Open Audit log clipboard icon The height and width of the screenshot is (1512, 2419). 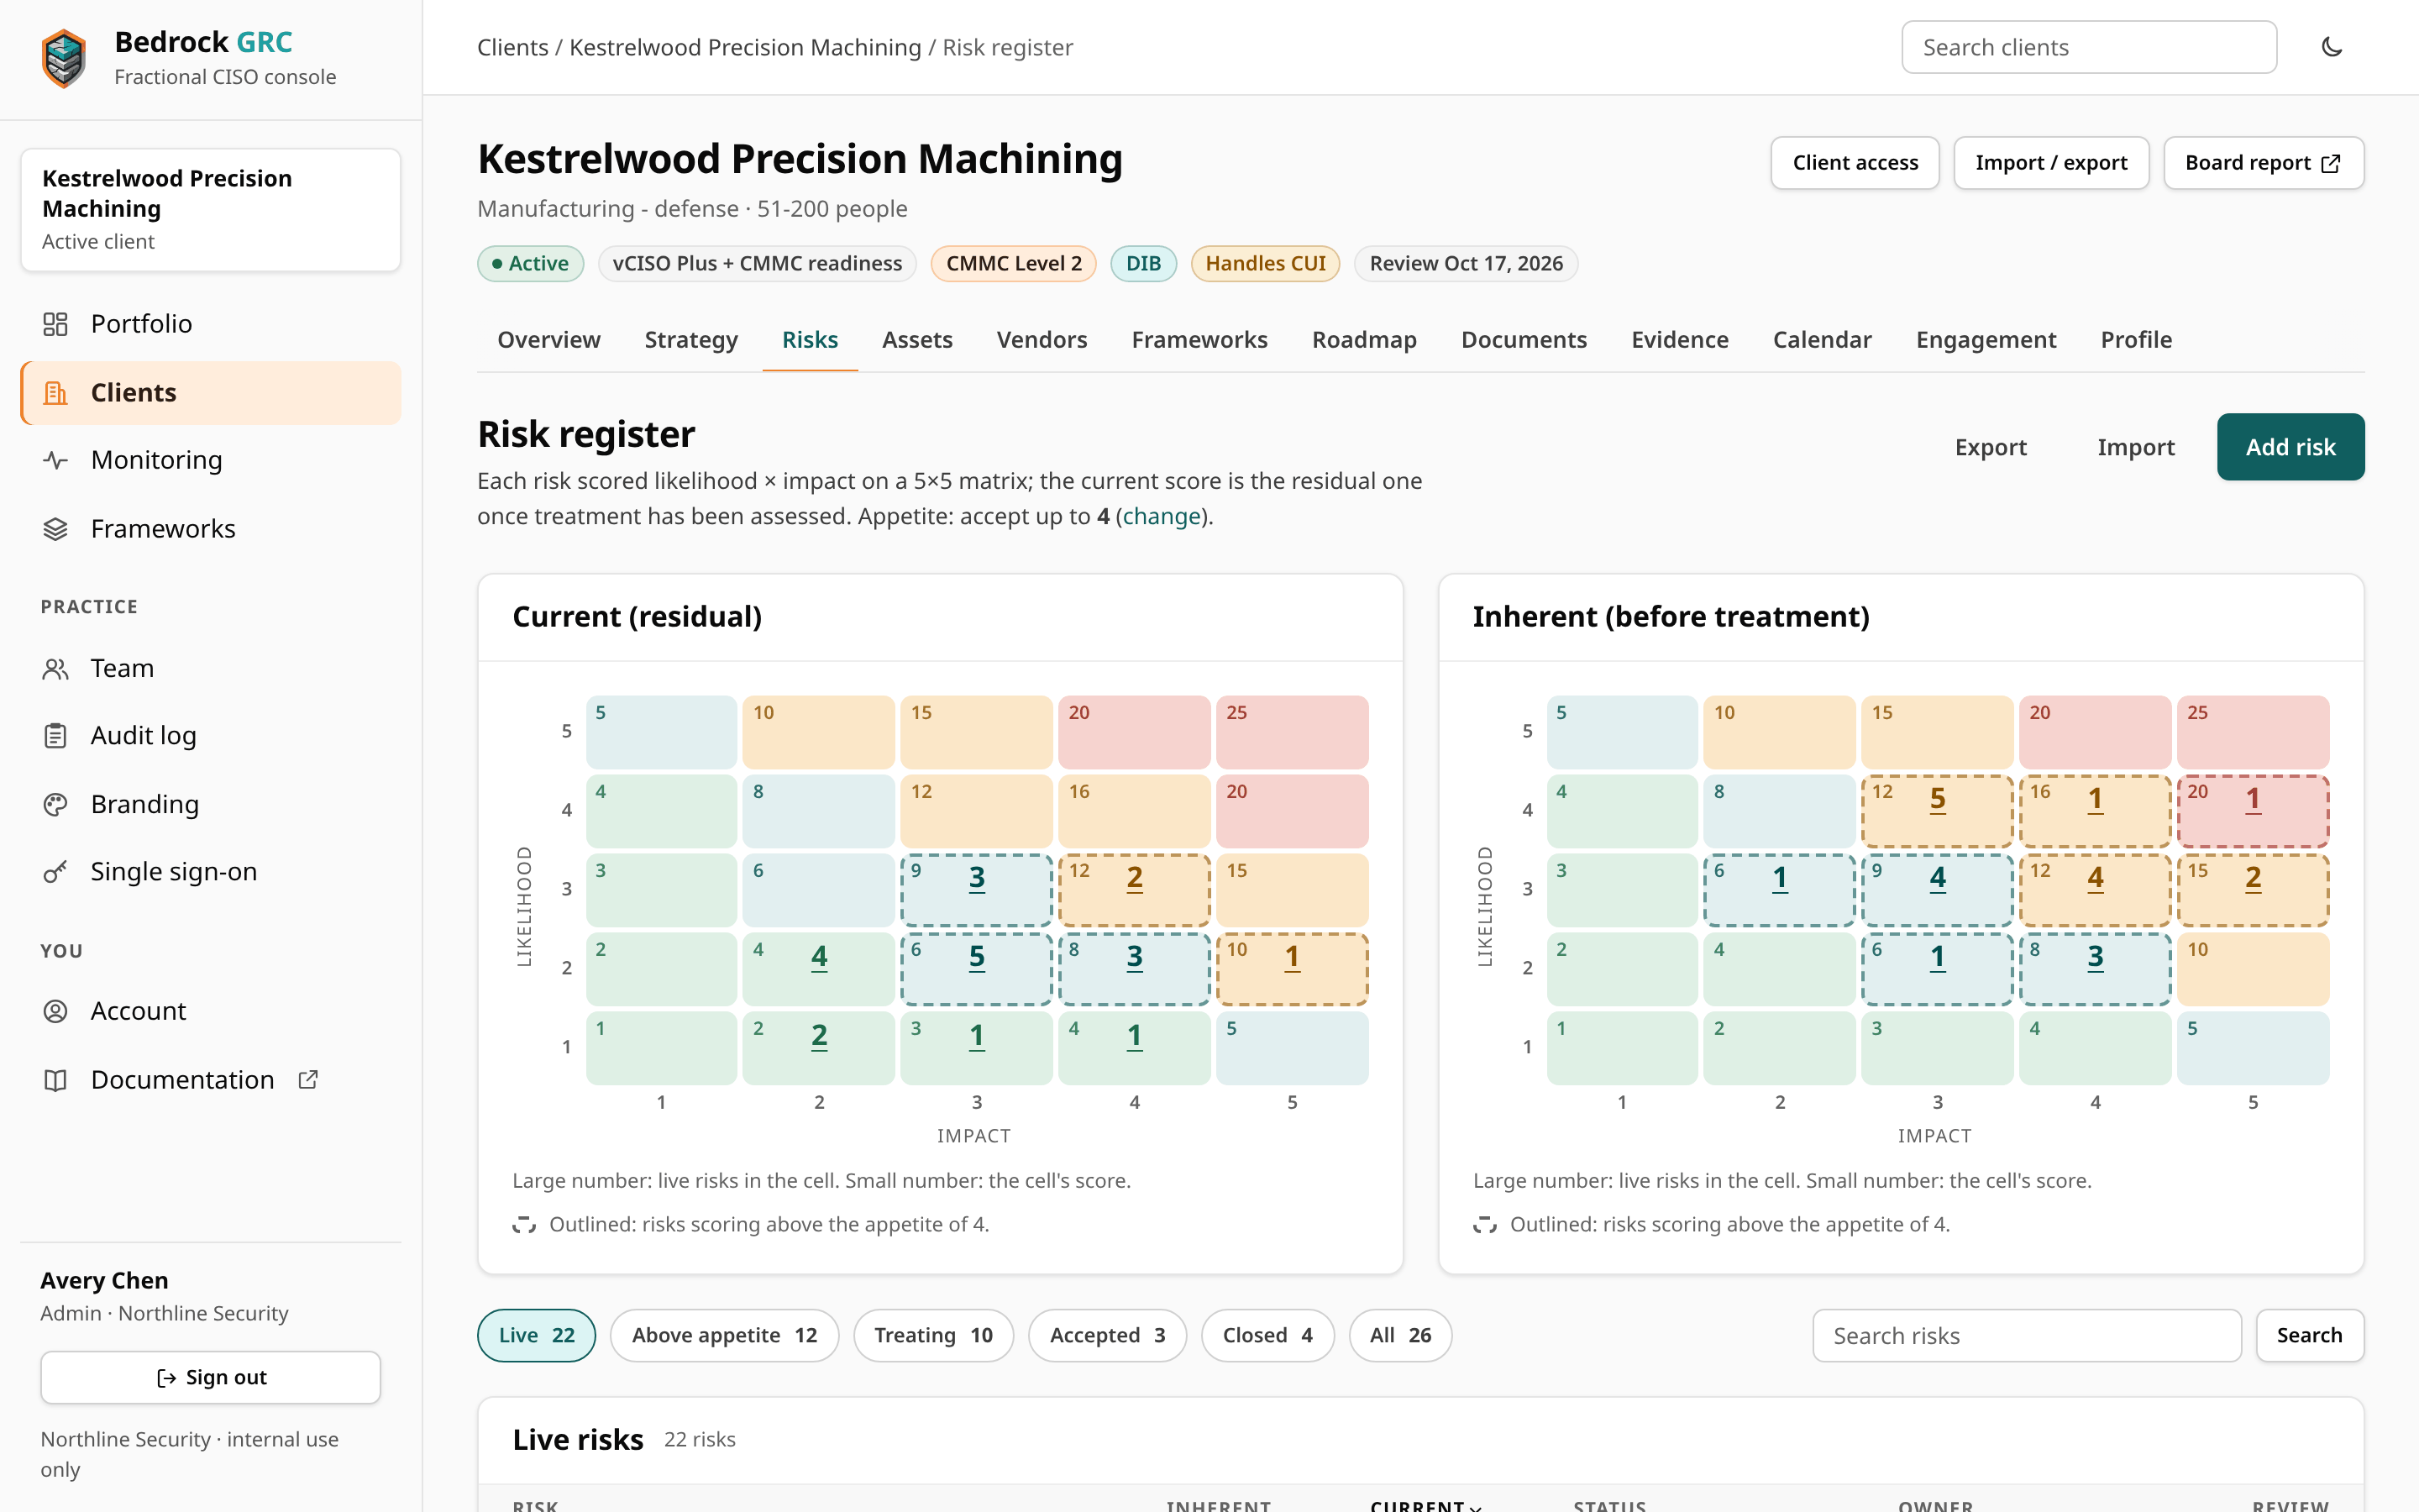[55, 736]
